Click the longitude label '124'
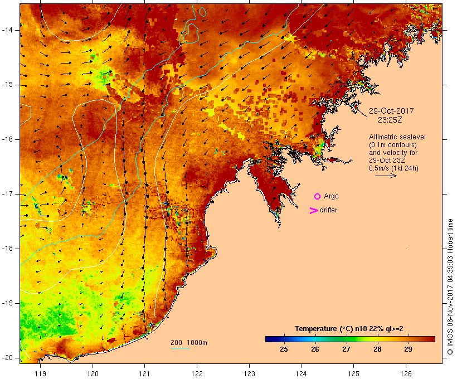The height and width of the screenshot is (379, 457). (302, 373)
